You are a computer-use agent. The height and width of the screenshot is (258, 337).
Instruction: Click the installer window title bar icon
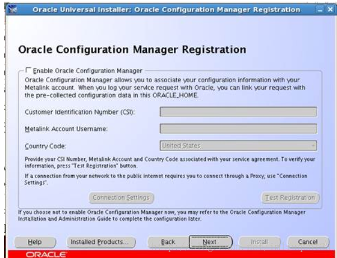click(x=12, y=10)
